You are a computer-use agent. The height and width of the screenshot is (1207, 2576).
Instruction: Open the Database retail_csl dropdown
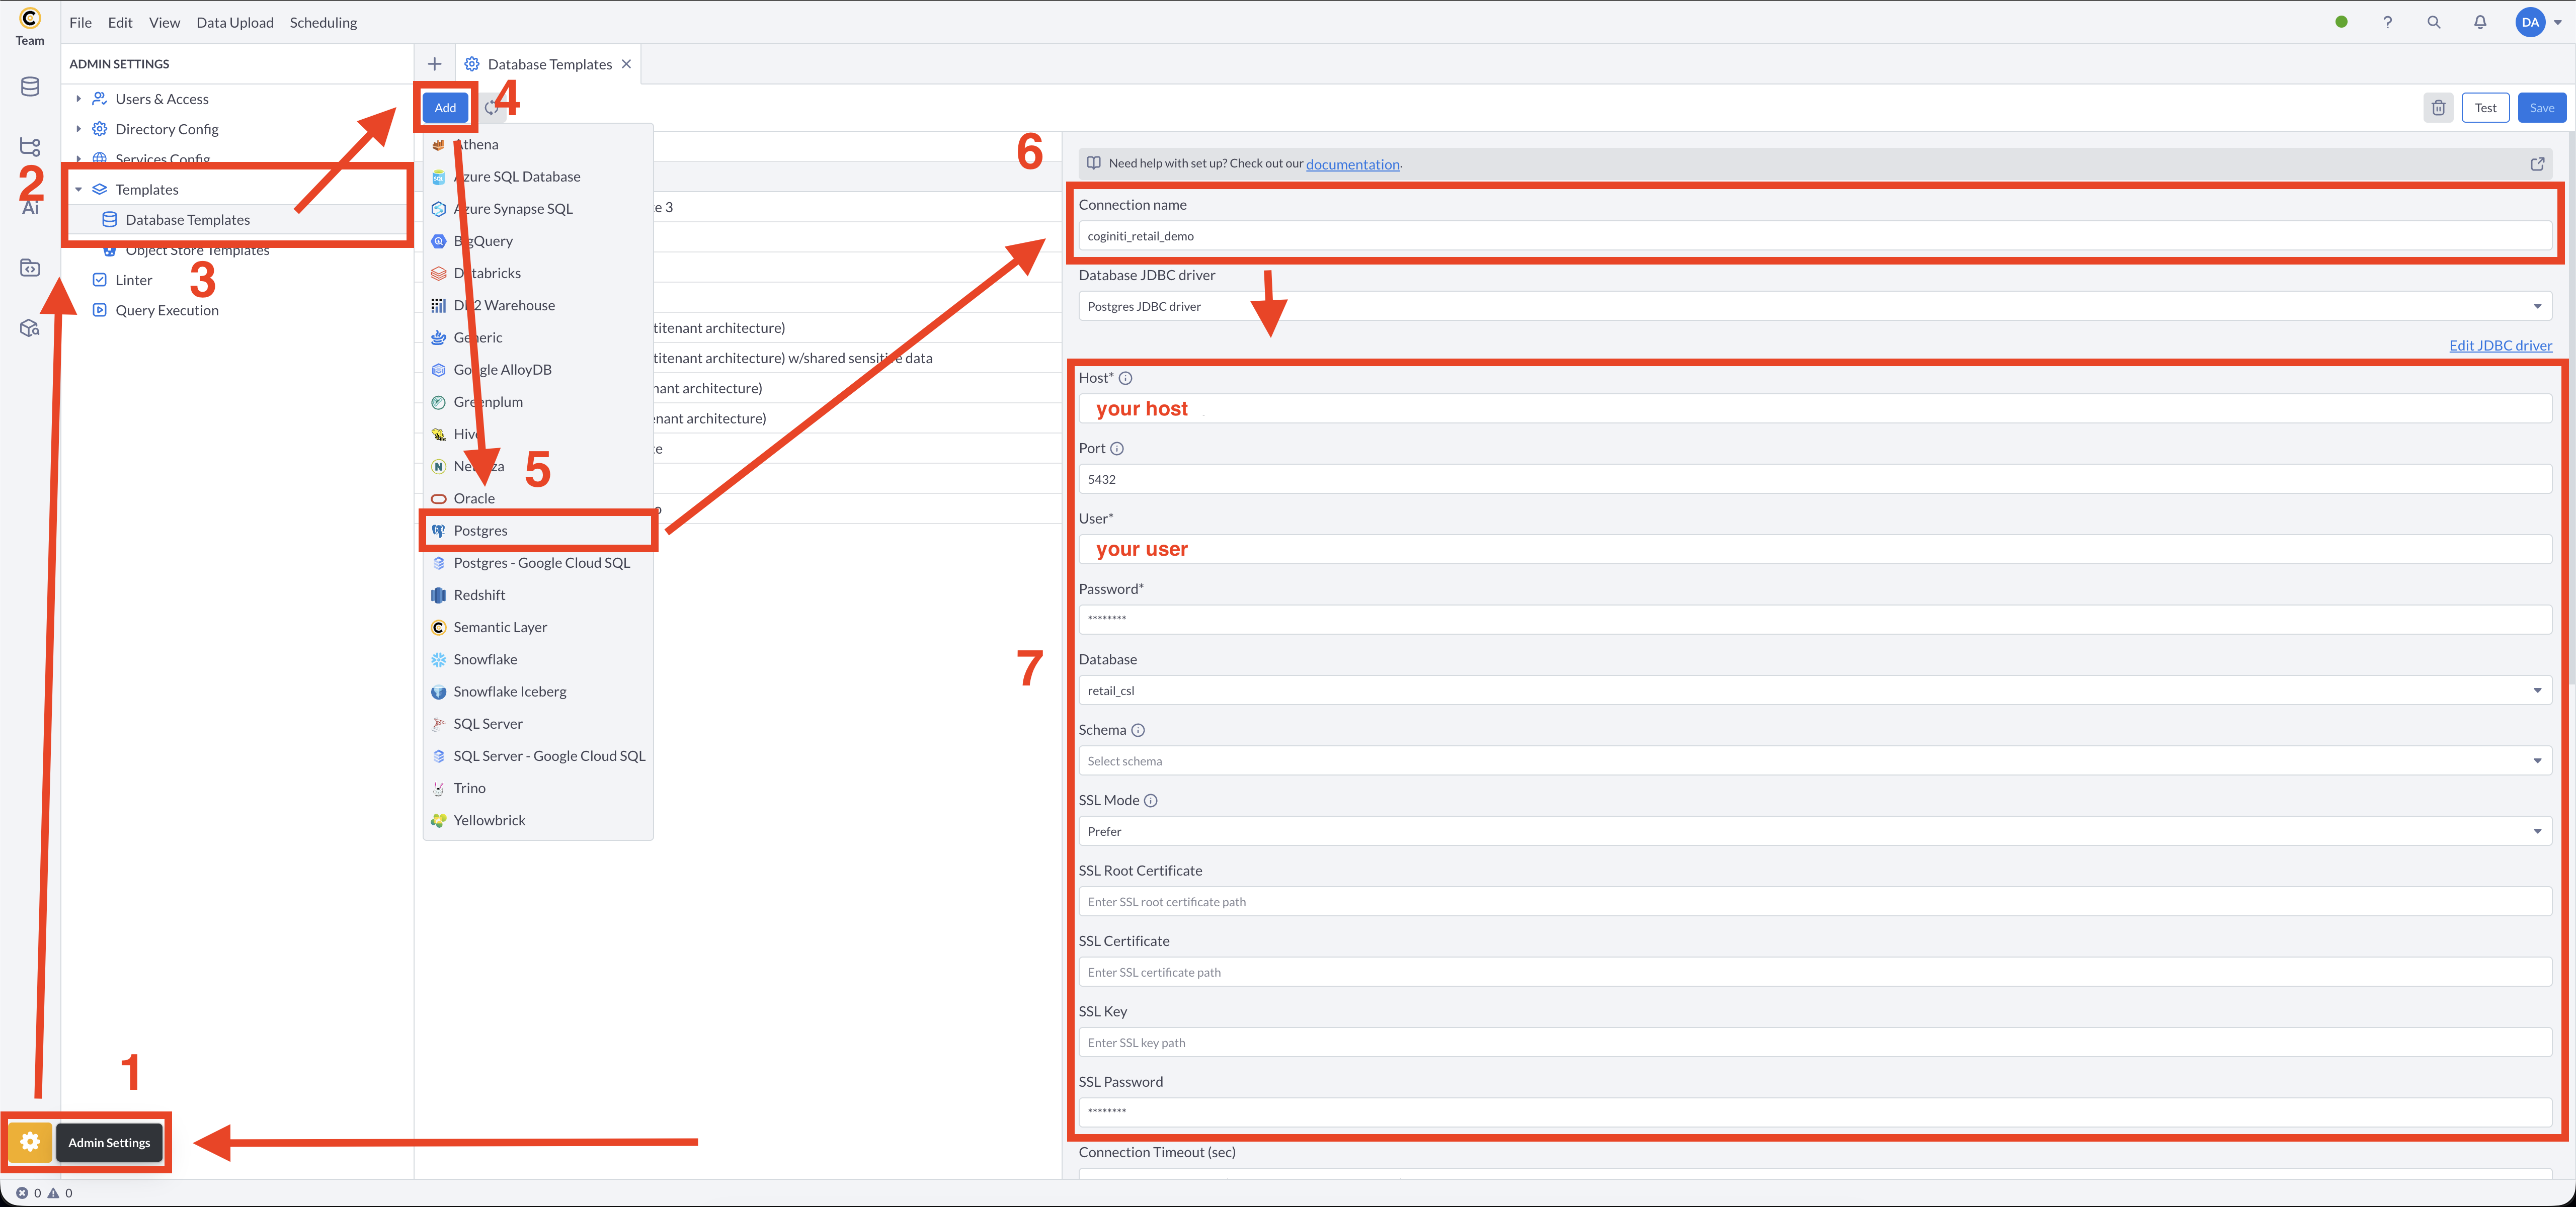tap(1815, 691)
